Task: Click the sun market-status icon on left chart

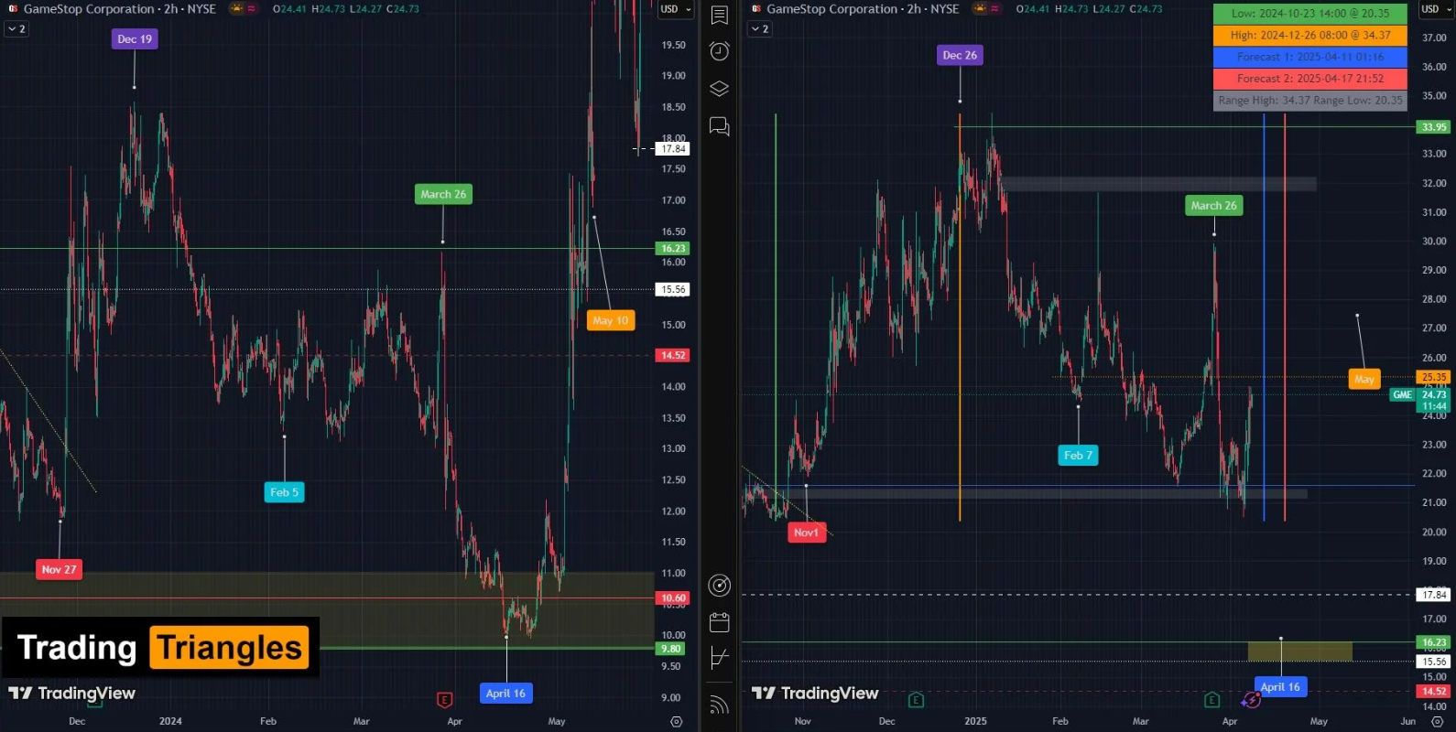Action: point(237,9)
